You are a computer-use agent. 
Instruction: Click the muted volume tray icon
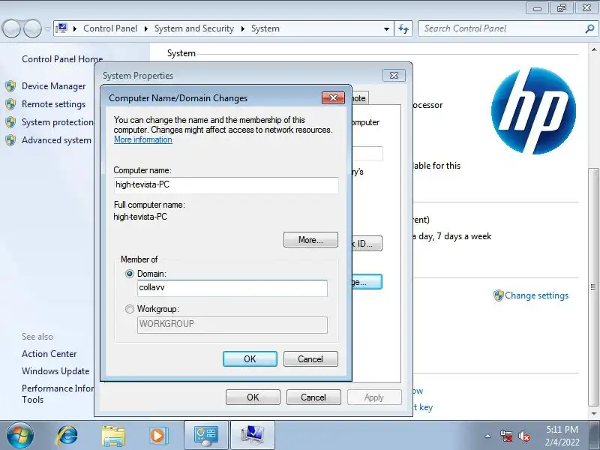[523, 436]
